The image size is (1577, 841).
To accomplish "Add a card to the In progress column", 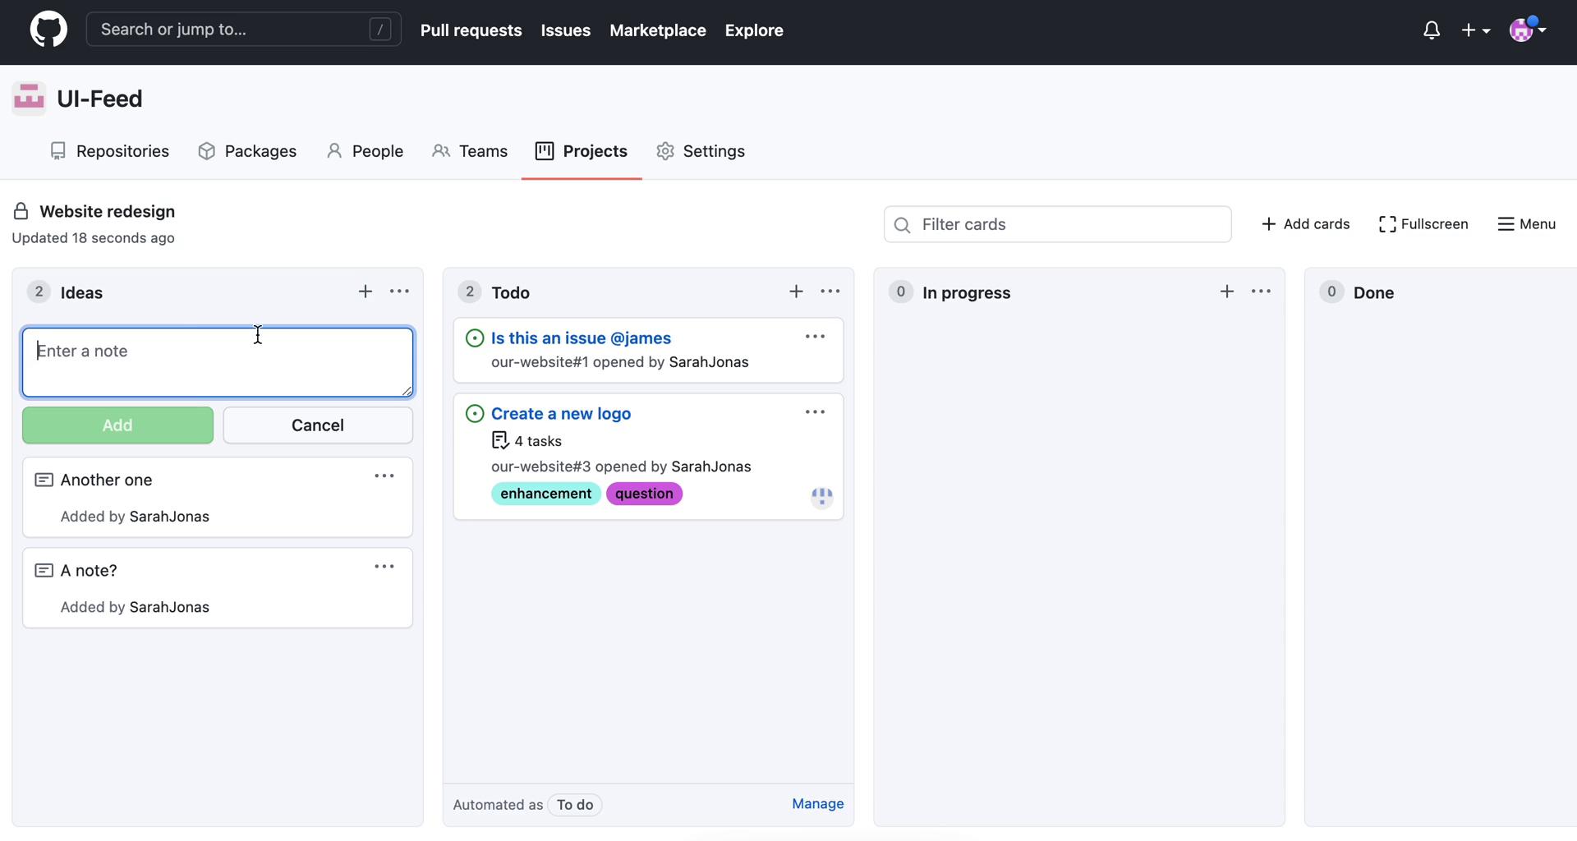I will [x=1227, y=292].
